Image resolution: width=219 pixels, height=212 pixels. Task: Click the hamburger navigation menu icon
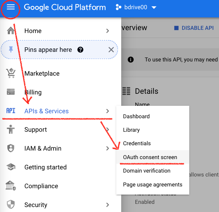tap(11, 7)
